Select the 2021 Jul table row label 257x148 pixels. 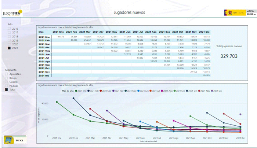tap(44, 58)
